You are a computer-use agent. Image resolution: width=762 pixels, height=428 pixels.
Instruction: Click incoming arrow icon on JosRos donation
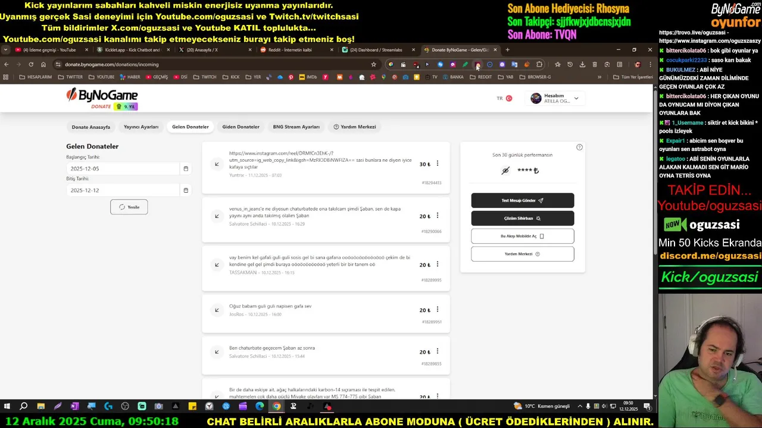(x=217, y=310)
